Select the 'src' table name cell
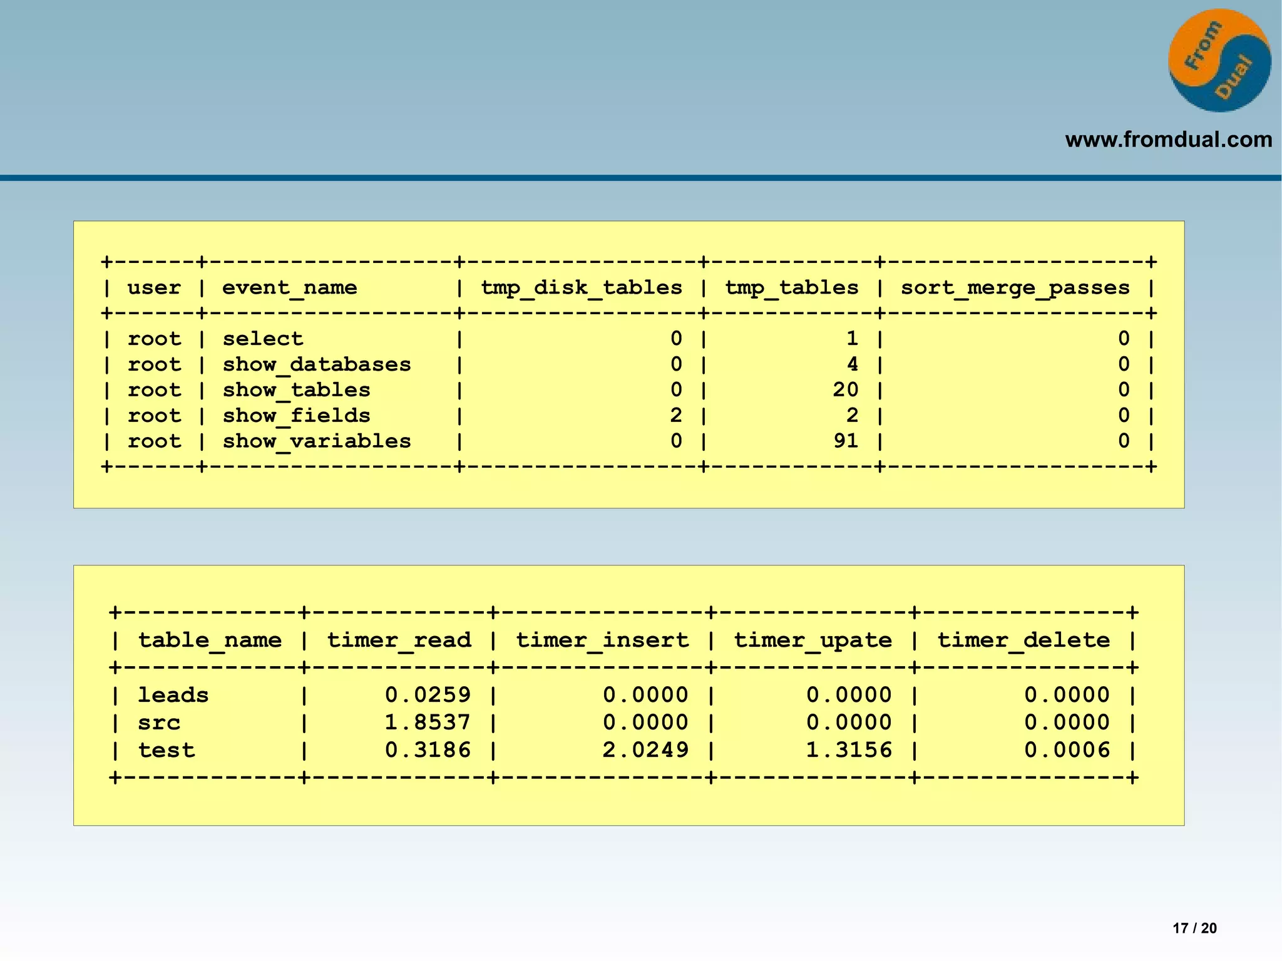This screenshot has height=961, width=1282. [159, 722]
